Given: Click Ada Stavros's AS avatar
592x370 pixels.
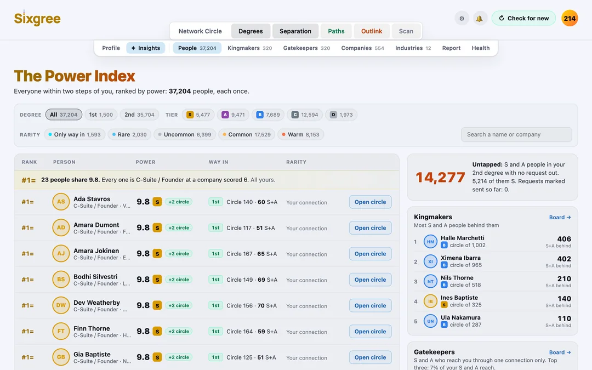Looking at the screenshot, I should (61, 202).
